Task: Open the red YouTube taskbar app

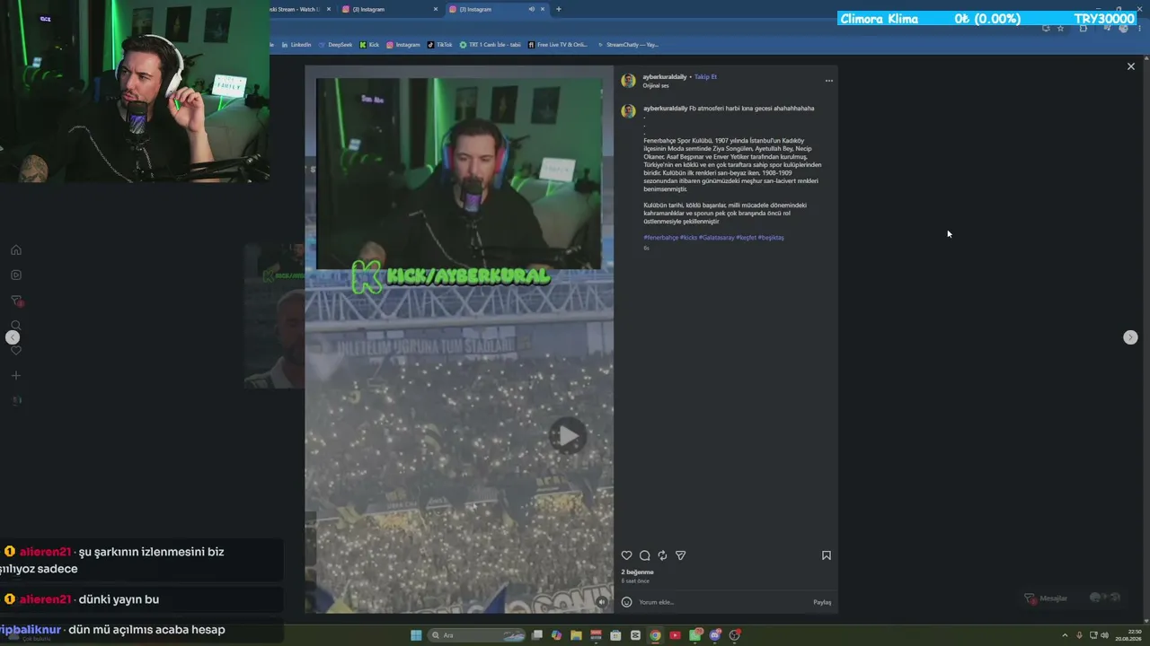Action: coord(675,635)
